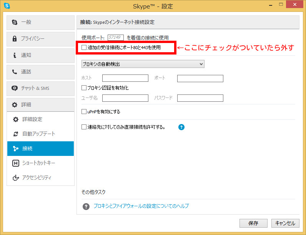The width and height of the screenshot is (306, 235).
Task: Click the 保存 button
Action: [253, 223]
